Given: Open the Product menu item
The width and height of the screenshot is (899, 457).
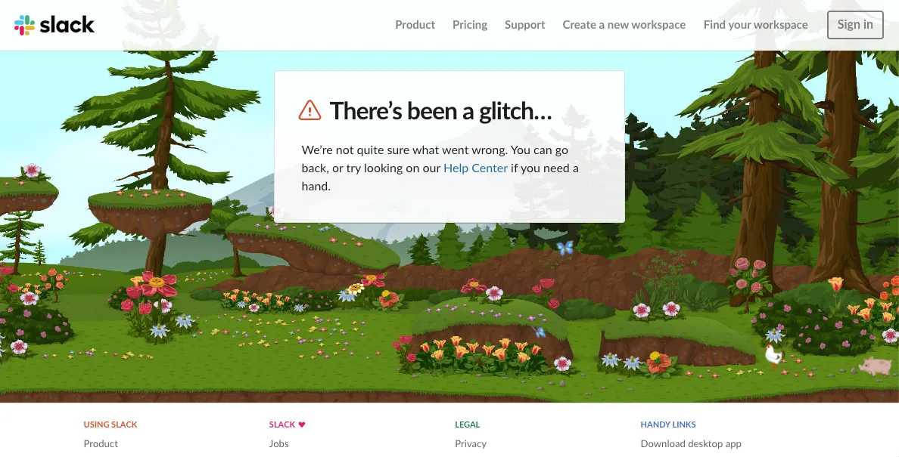Looking at the screenshot, I should tap(415, 25).
